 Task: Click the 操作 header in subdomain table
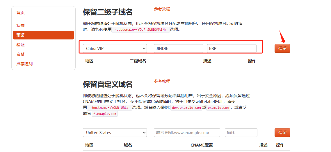(x=252, y=61)
